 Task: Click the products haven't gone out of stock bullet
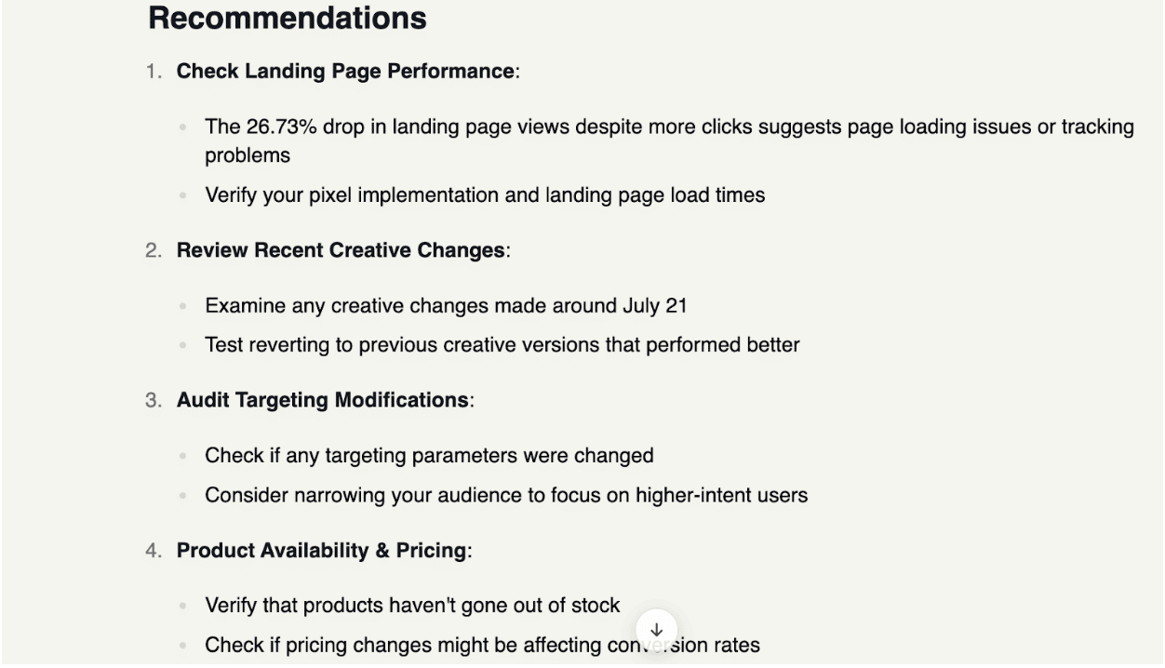click(x=412, y=606)
